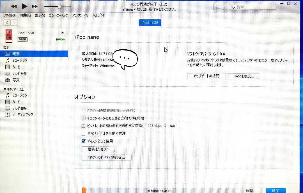Select the iPod 16GB device tab
Image resolution: width=303 pixels, height=193 pixels.
pyautogui.click(x=150, y=23)
